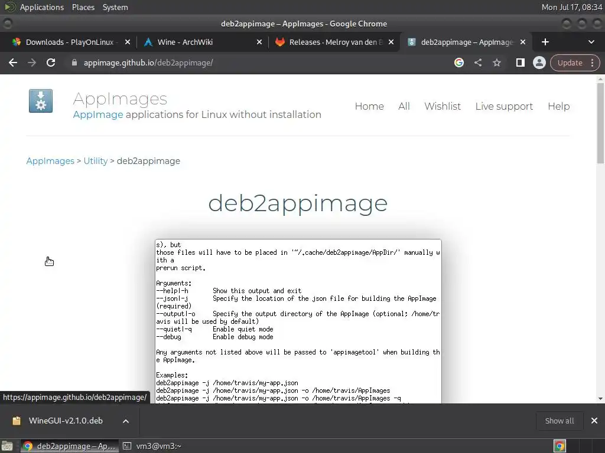
Task: Click Show all downloads
Action: click(559, 421)
